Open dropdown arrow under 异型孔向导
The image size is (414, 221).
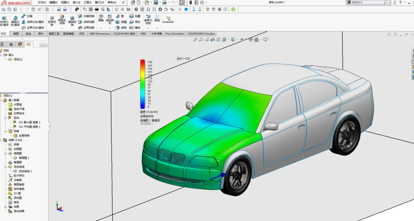click(62, 28)
